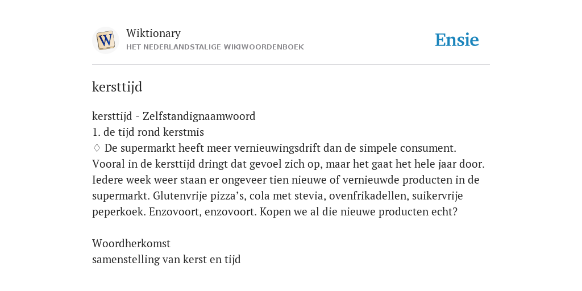The width and height of the screenshot is (582, 291).
Task: Click the heading 'kersttijd'
Action: click(117, 87)
